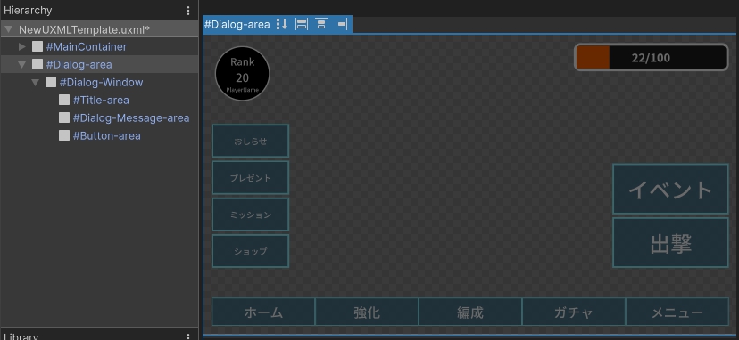
Task: Click the right edge alignment icon
Action: tap(343, 24)
